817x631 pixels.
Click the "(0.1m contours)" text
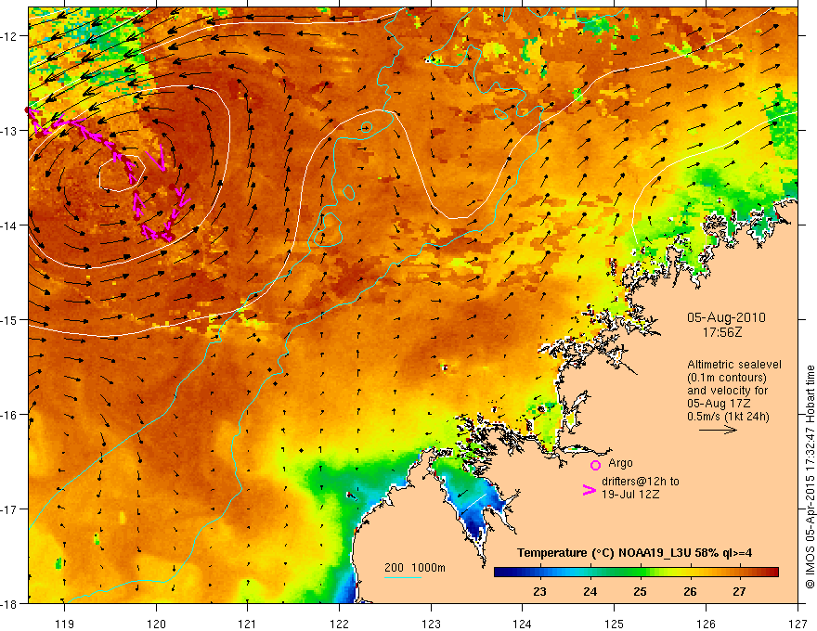727,378
